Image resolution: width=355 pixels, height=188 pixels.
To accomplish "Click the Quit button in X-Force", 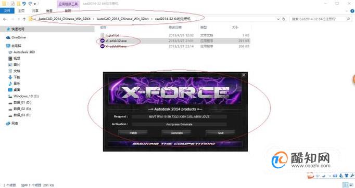I will [x=221, y=133].
